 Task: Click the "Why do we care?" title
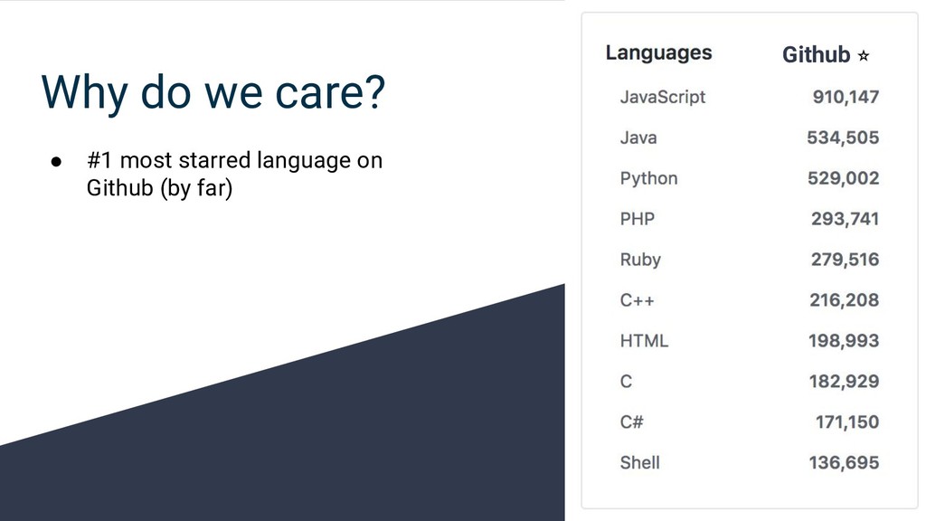213,92
